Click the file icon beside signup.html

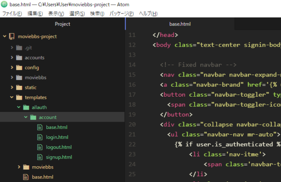click(x=41, y=157)
